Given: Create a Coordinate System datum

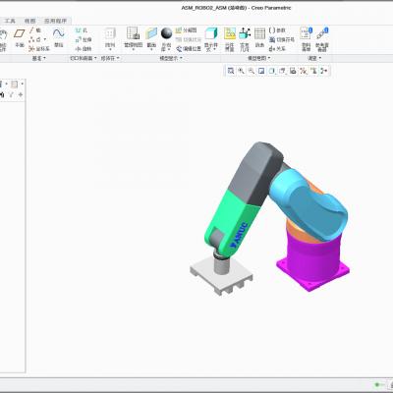Looking at the screenshot, I should click(39, 49).
